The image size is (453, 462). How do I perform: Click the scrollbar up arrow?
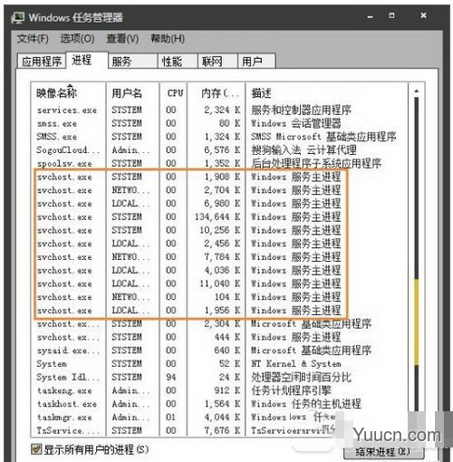tap(417, 91)
